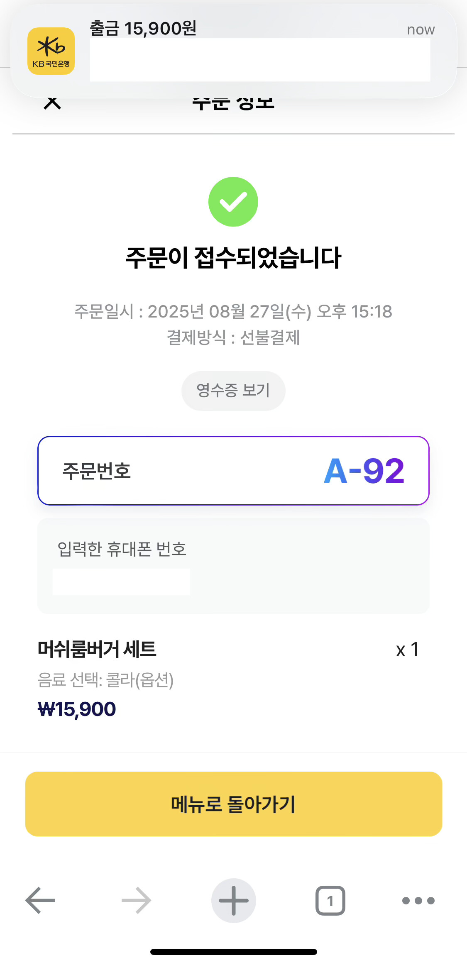Open the receipt with 영수증 보기
Screen dimensions: 467x965
(233, 391)
